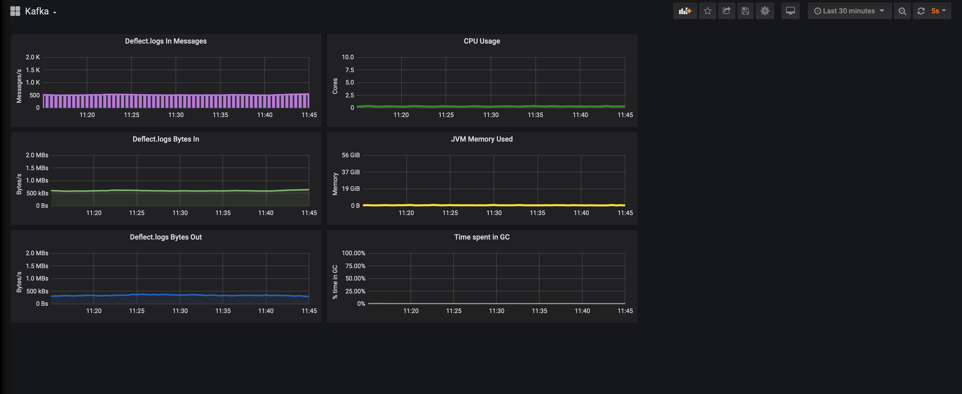
Task: Click the JVM Memory Used panel title
Action: click(481, 139)
